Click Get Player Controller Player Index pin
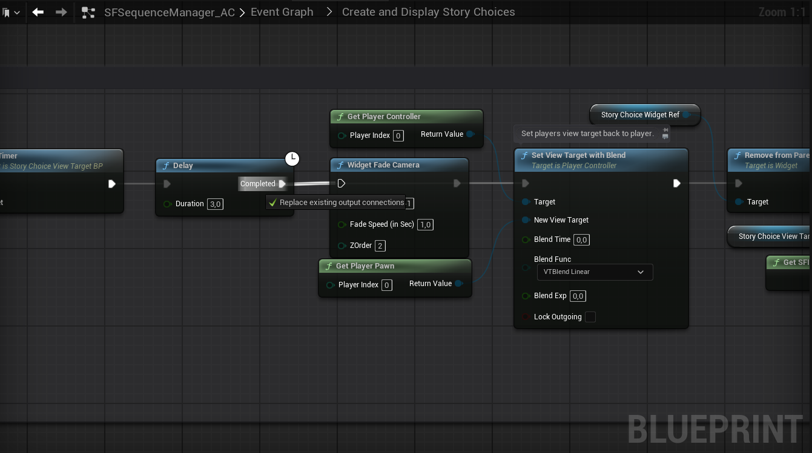The height and width of the screenshot is (453, 812). [342, 135]
